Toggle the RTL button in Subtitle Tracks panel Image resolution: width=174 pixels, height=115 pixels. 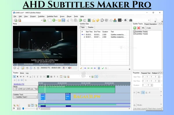pyautogui.click(x=143, y=28)
